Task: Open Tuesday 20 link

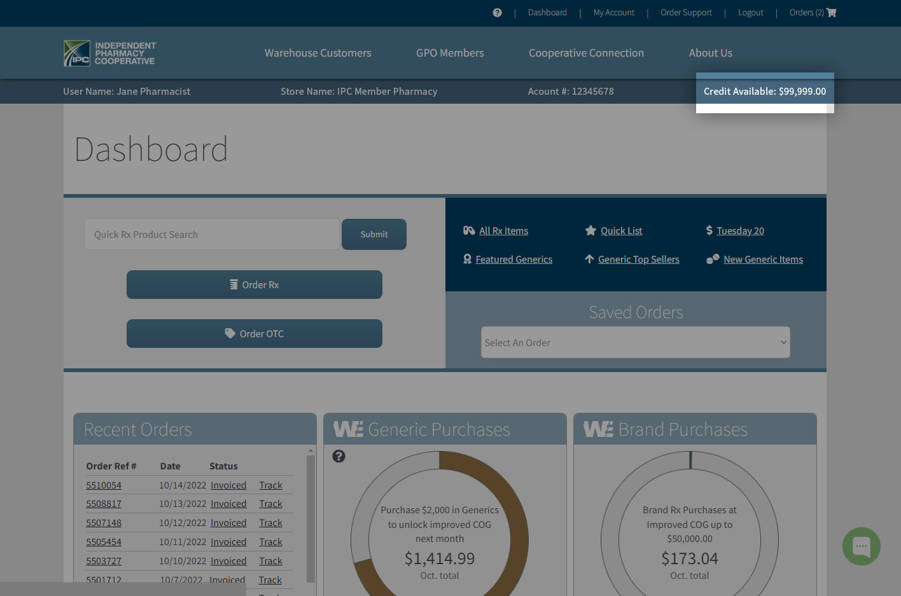Action: (741, 231)
